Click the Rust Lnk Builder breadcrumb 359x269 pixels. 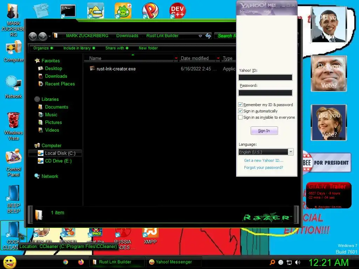point(162,36)
